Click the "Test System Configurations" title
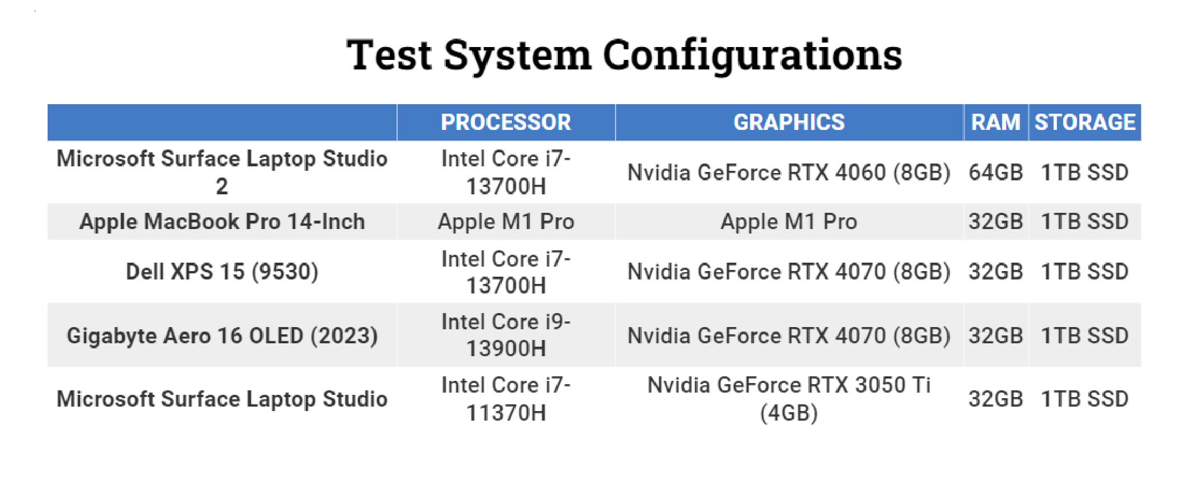The width and height of the screenshot is (1202, 485). pos(624,55)
